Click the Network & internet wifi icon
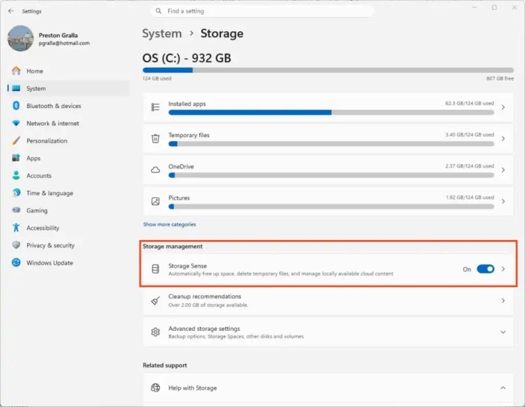525x407 pixels. [16, 123]
